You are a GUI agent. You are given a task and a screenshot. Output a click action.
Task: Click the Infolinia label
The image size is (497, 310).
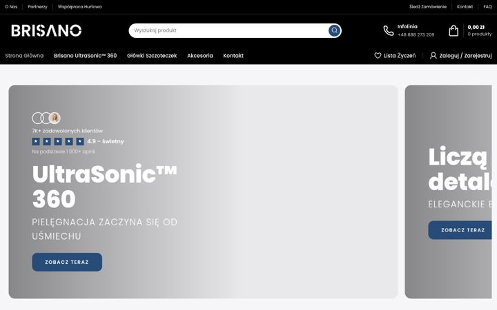407,27
